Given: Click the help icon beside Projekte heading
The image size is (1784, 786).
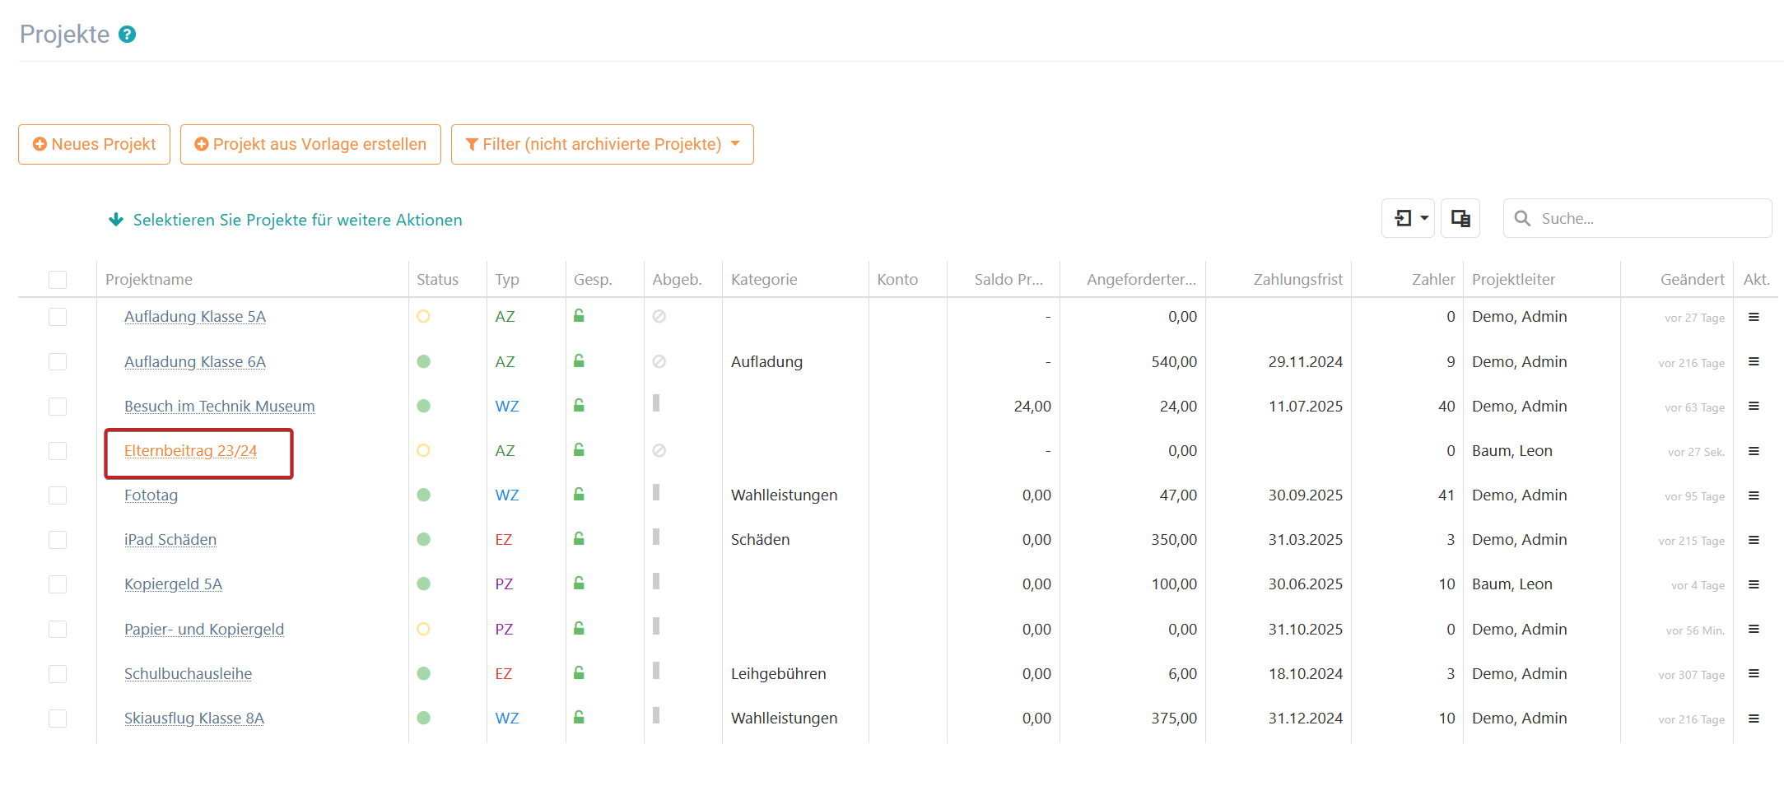Looking at the screenshot, I should click(127, 35).
